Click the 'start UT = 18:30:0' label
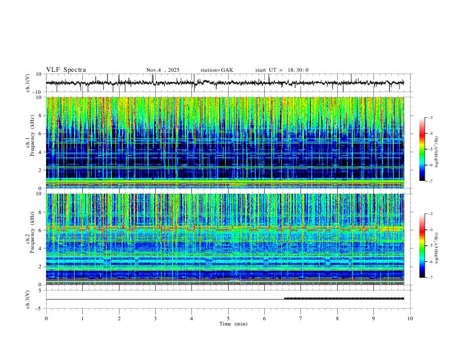462x357 pixels. point(282,70)
